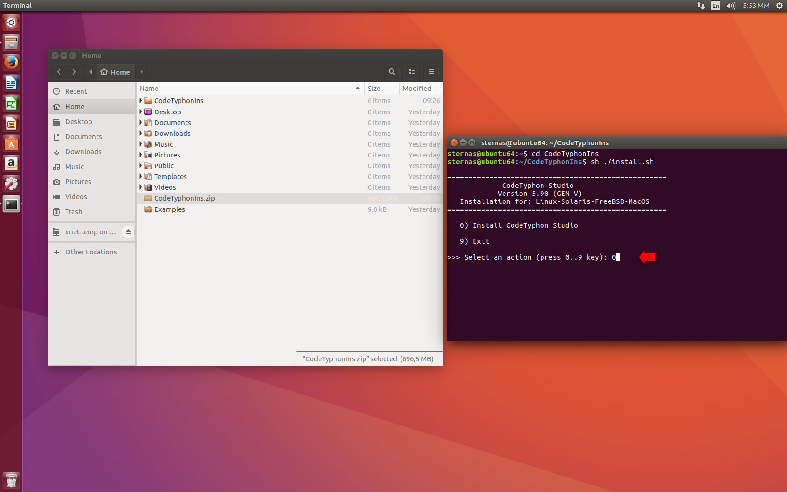The width and height of the screenshot is (787, 492).
Task: Click the Terminal menu bar title
Action: [x=17, y=6]
